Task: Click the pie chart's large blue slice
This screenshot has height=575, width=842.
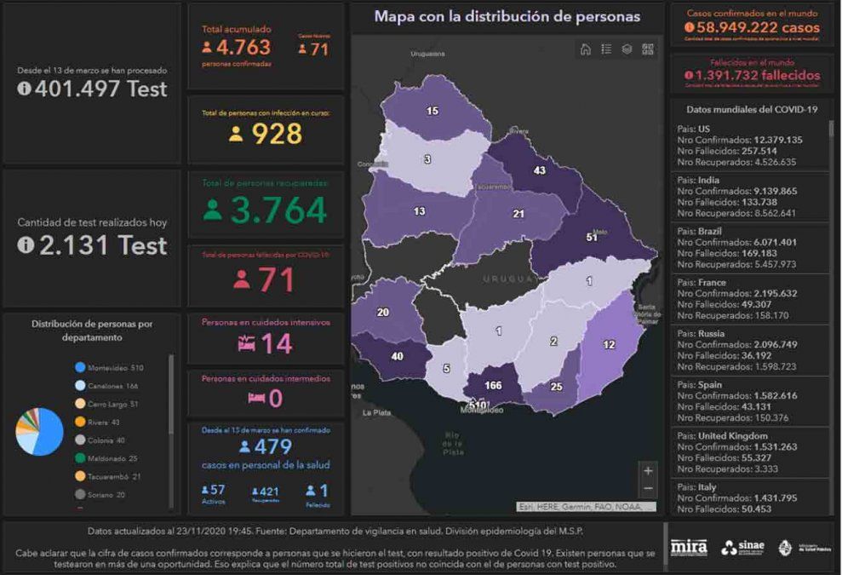Action: click(x=50, y=434)
